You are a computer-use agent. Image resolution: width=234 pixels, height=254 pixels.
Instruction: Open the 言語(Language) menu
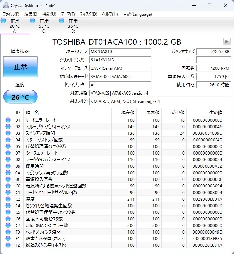[x=137, y=14]
